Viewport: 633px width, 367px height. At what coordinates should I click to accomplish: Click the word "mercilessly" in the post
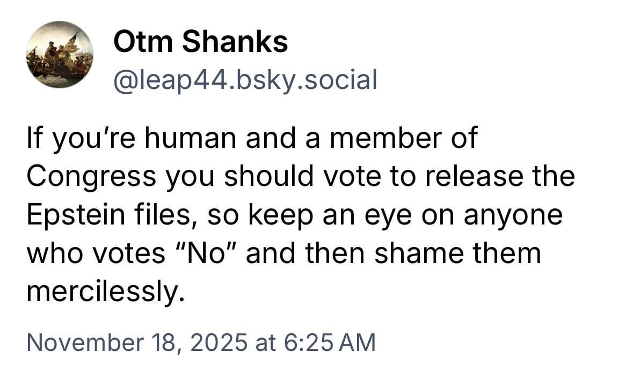click(105, 291)
